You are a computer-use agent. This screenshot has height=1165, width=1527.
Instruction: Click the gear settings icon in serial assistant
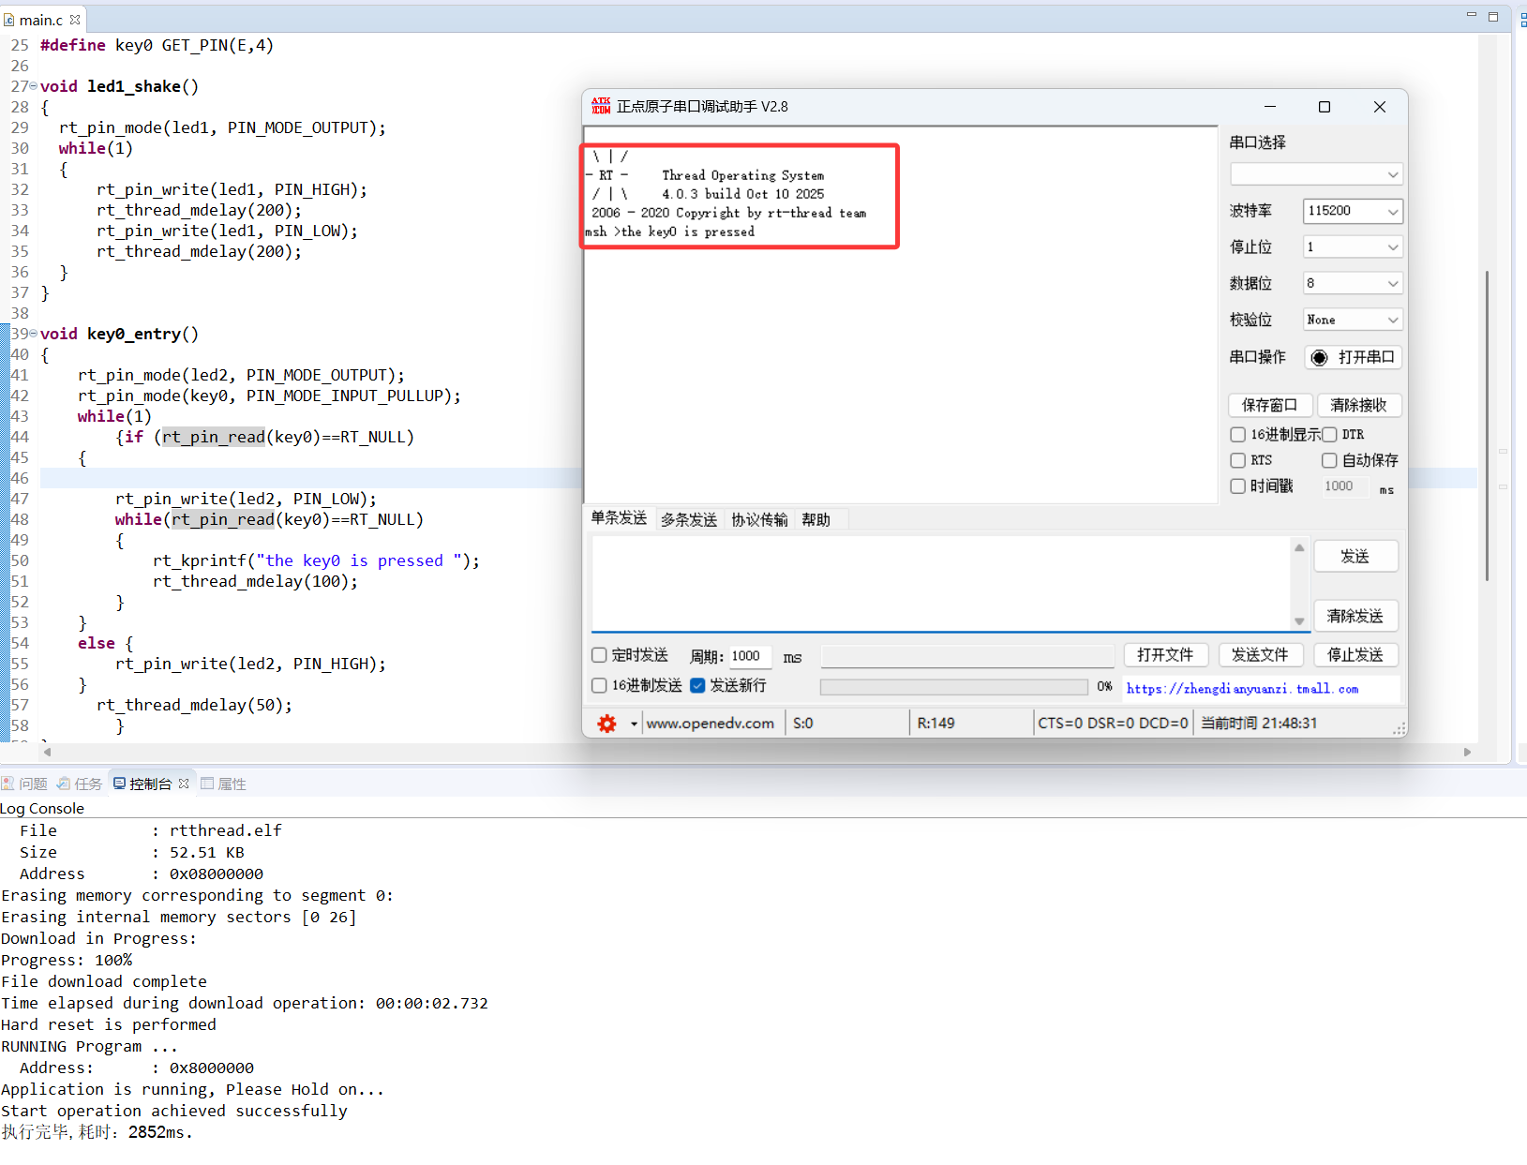coord(607,723)
